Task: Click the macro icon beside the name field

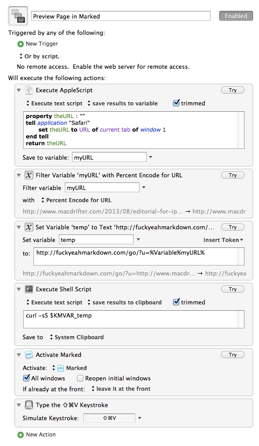Action: tap(19, 16)
